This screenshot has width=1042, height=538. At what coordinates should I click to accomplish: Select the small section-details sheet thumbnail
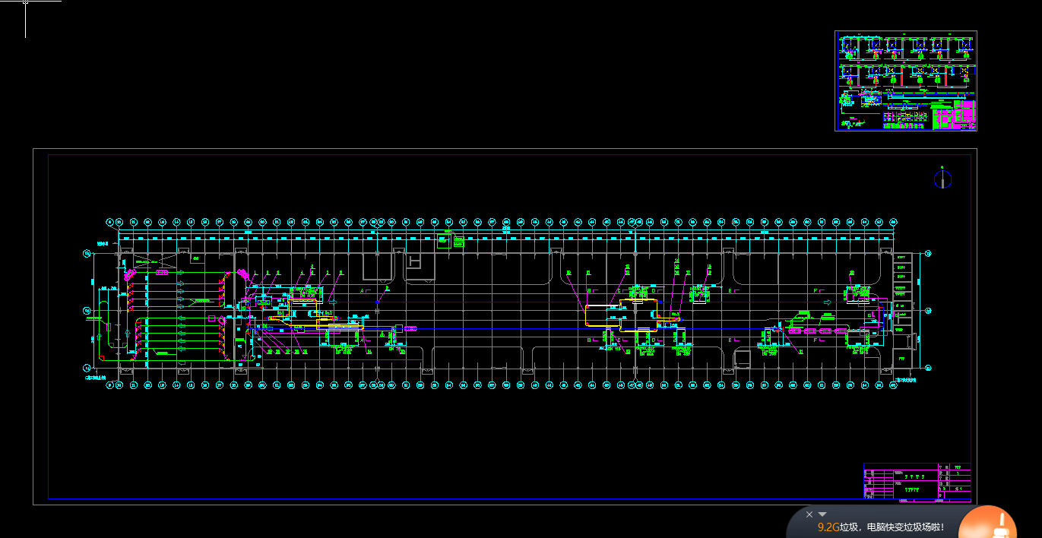905,81
